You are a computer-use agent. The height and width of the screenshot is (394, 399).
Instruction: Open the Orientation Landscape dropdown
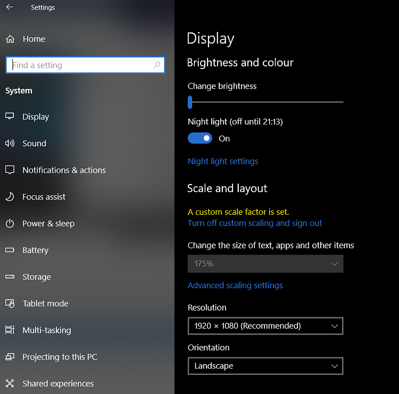point(265,366)
